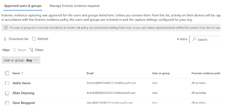Click the circular Refresh icon
This screenshot has height=109, width=225.
click(x=34, y=39)
